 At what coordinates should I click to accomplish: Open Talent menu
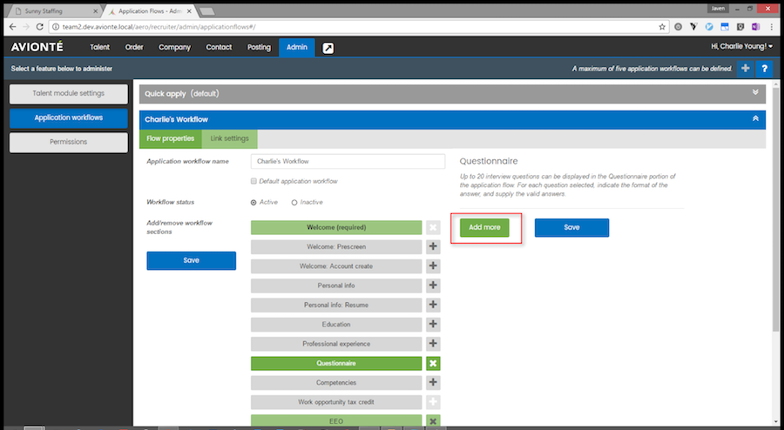tap(99, 48)
